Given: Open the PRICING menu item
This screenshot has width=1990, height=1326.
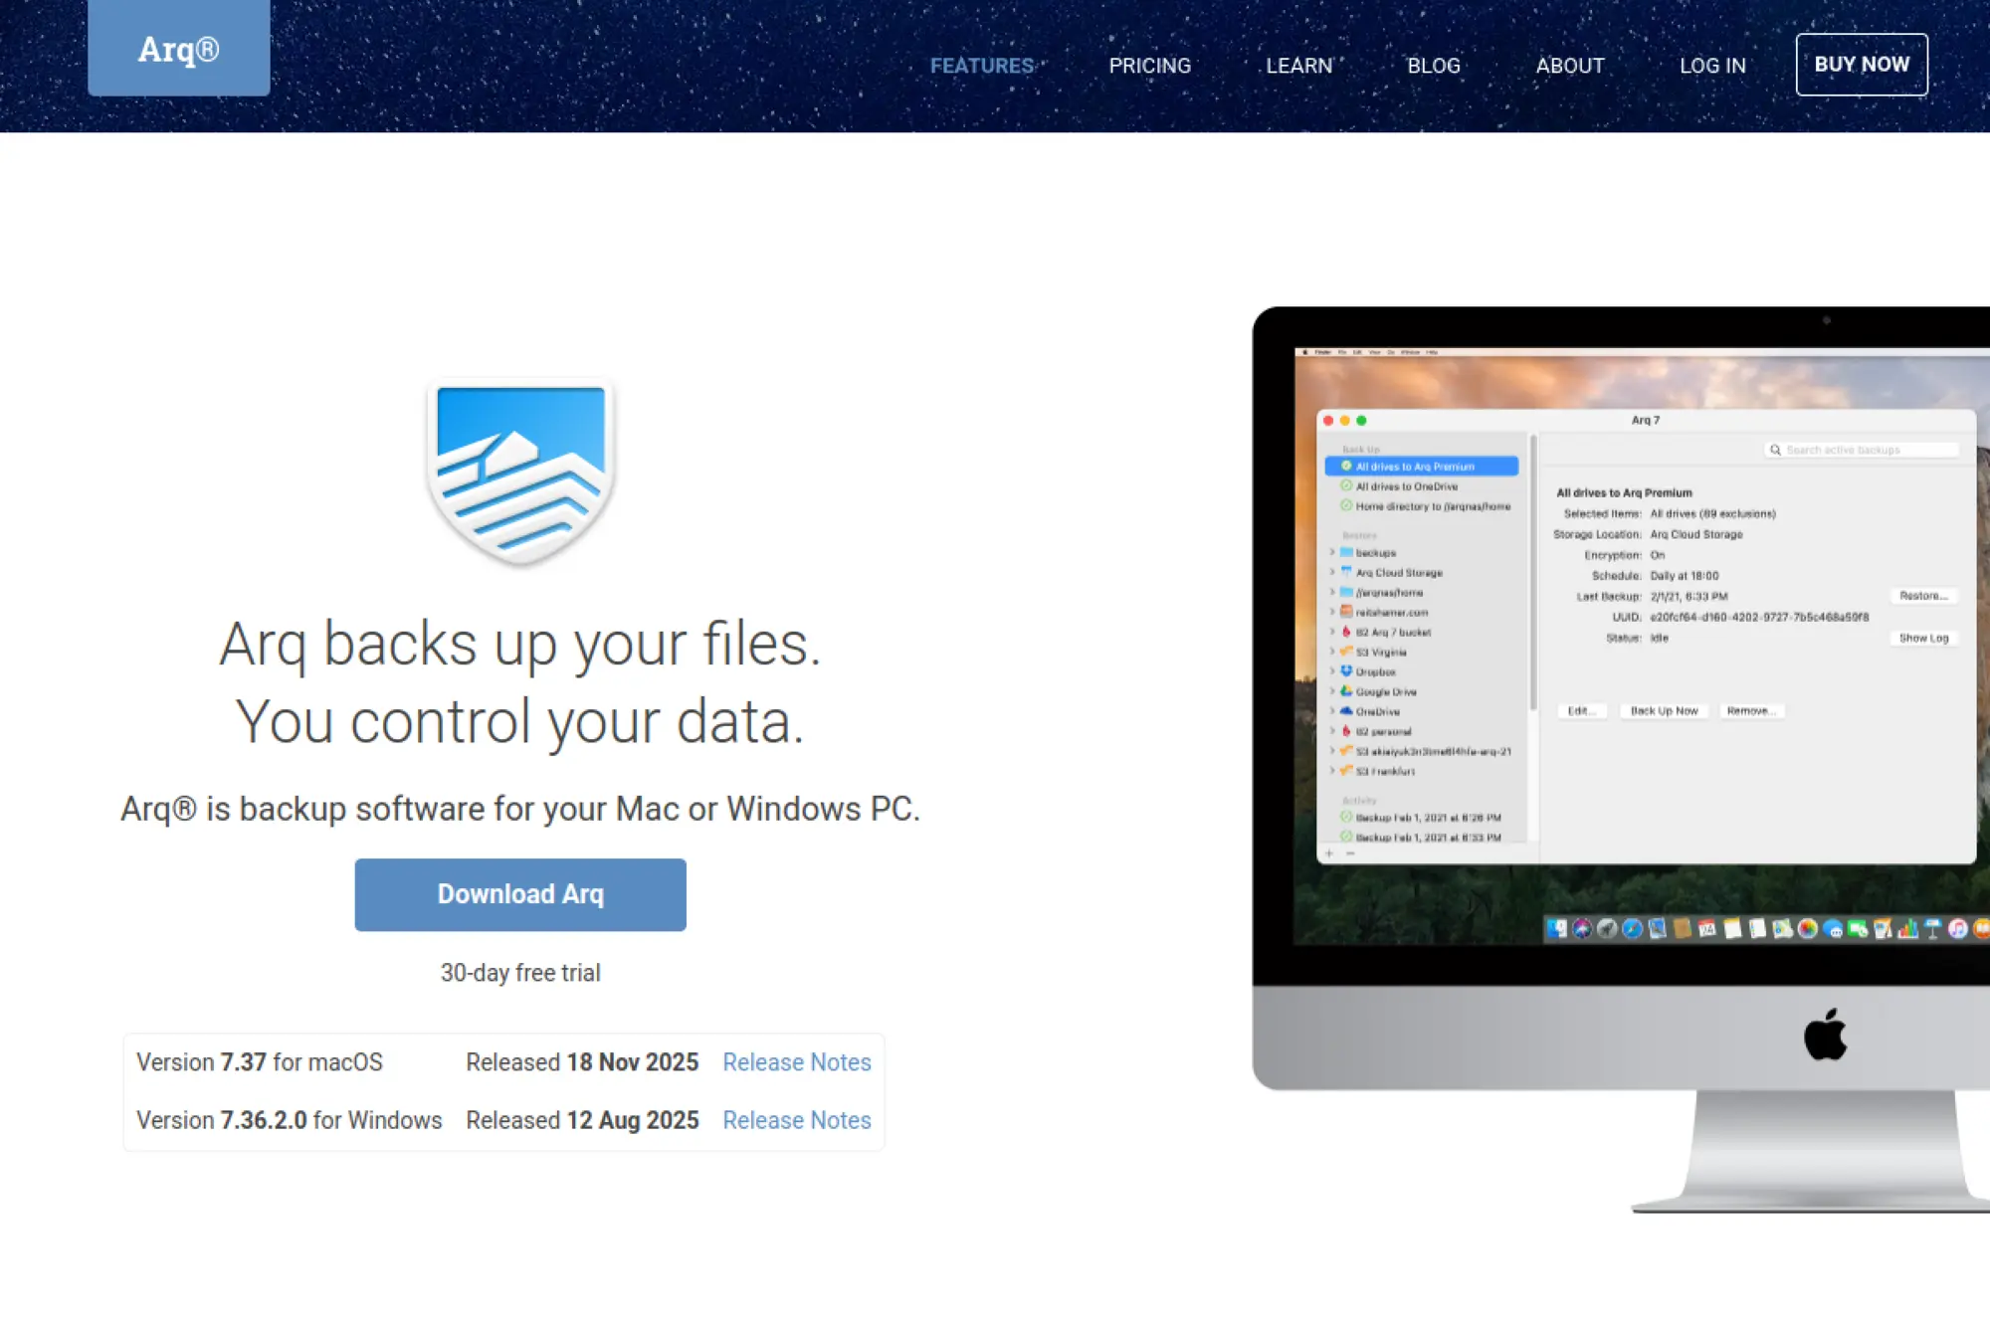Looking at the screenshot, I should [1149, 66].
